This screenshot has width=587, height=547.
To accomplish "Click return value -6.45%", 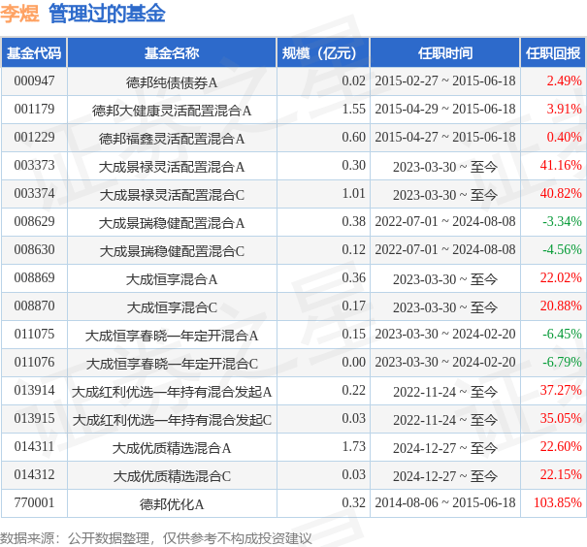I will coord(563,334).
